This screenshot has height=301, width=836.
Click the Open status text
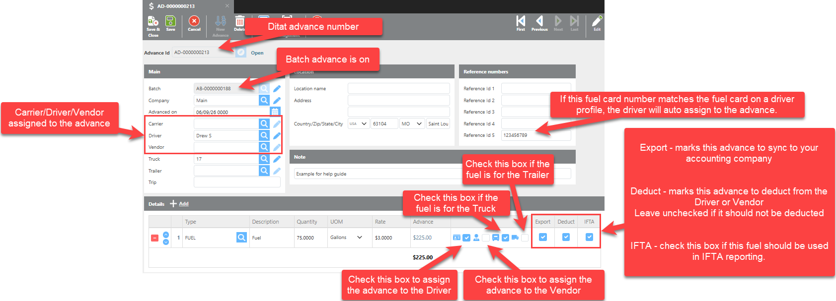(257, 53)
